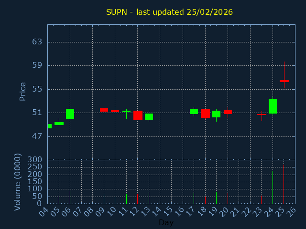
Task: Click the red volume bar on day 20
Action: [228, 198]
